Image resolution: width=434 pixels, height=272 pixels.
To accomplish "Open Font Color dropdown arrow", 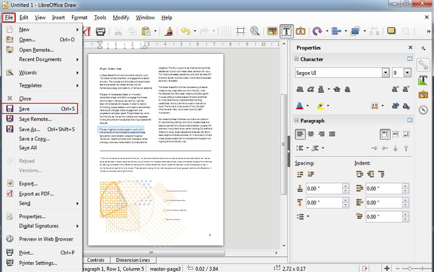I will 308,106.
